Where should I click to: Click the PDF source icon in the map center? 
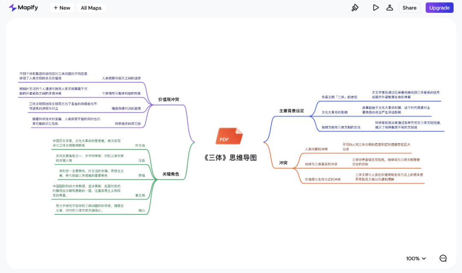tap(228, 136)
